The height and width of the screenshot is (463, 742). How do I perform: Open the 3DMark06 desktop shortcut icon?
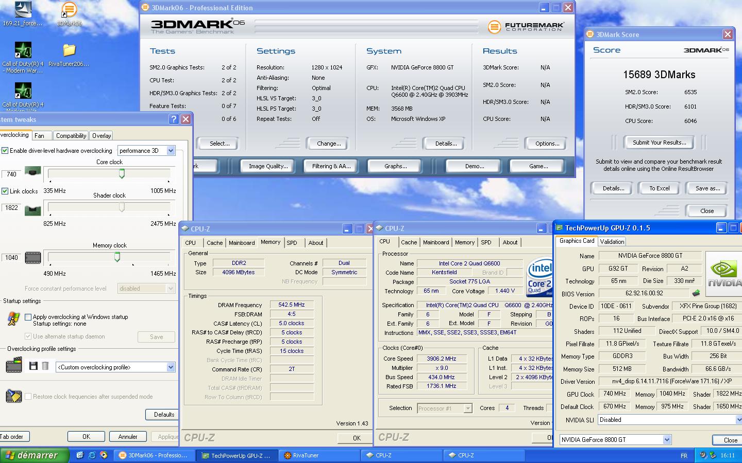69,10
